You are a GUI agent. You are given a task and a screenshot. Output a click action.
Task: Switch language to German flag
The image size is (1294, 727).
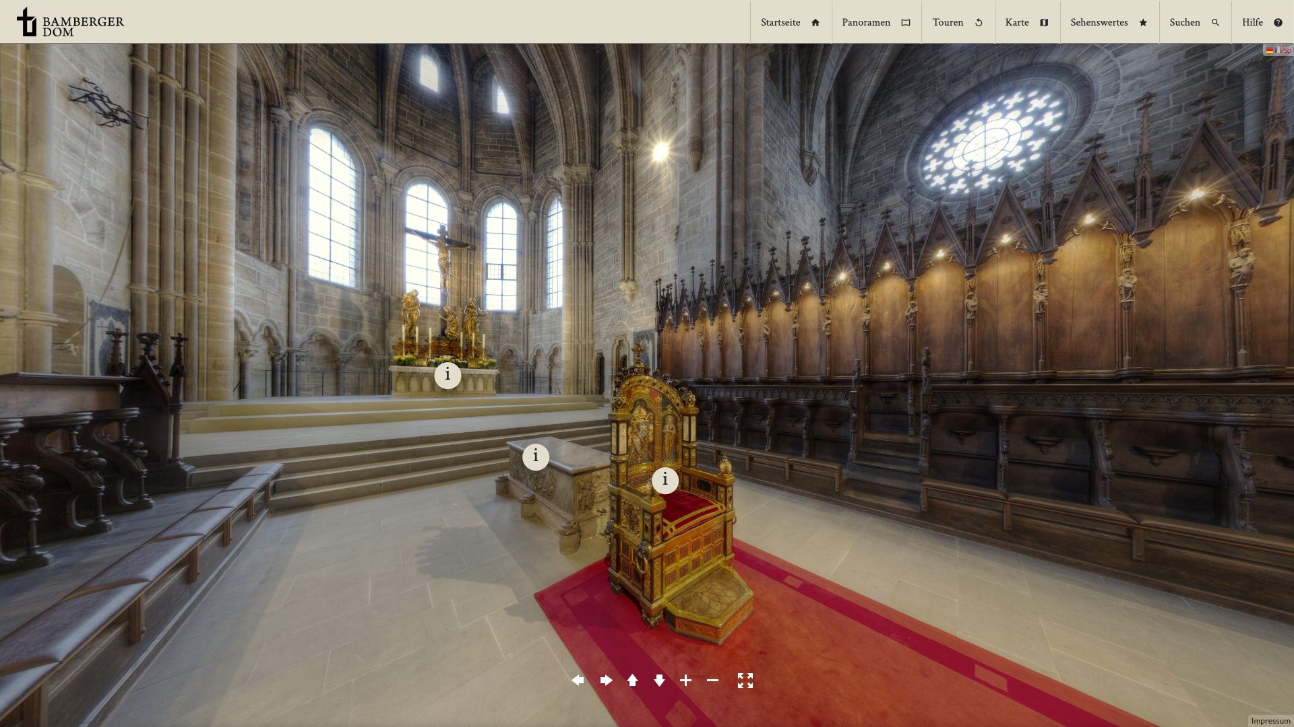1270,50
